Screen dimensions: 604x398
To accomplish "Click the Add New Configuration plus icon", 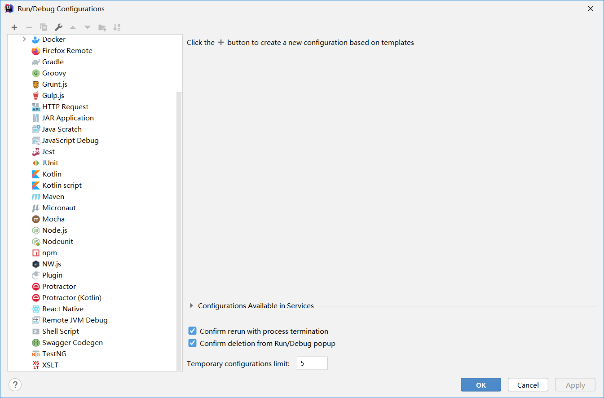I will click(x=14, y=27).
